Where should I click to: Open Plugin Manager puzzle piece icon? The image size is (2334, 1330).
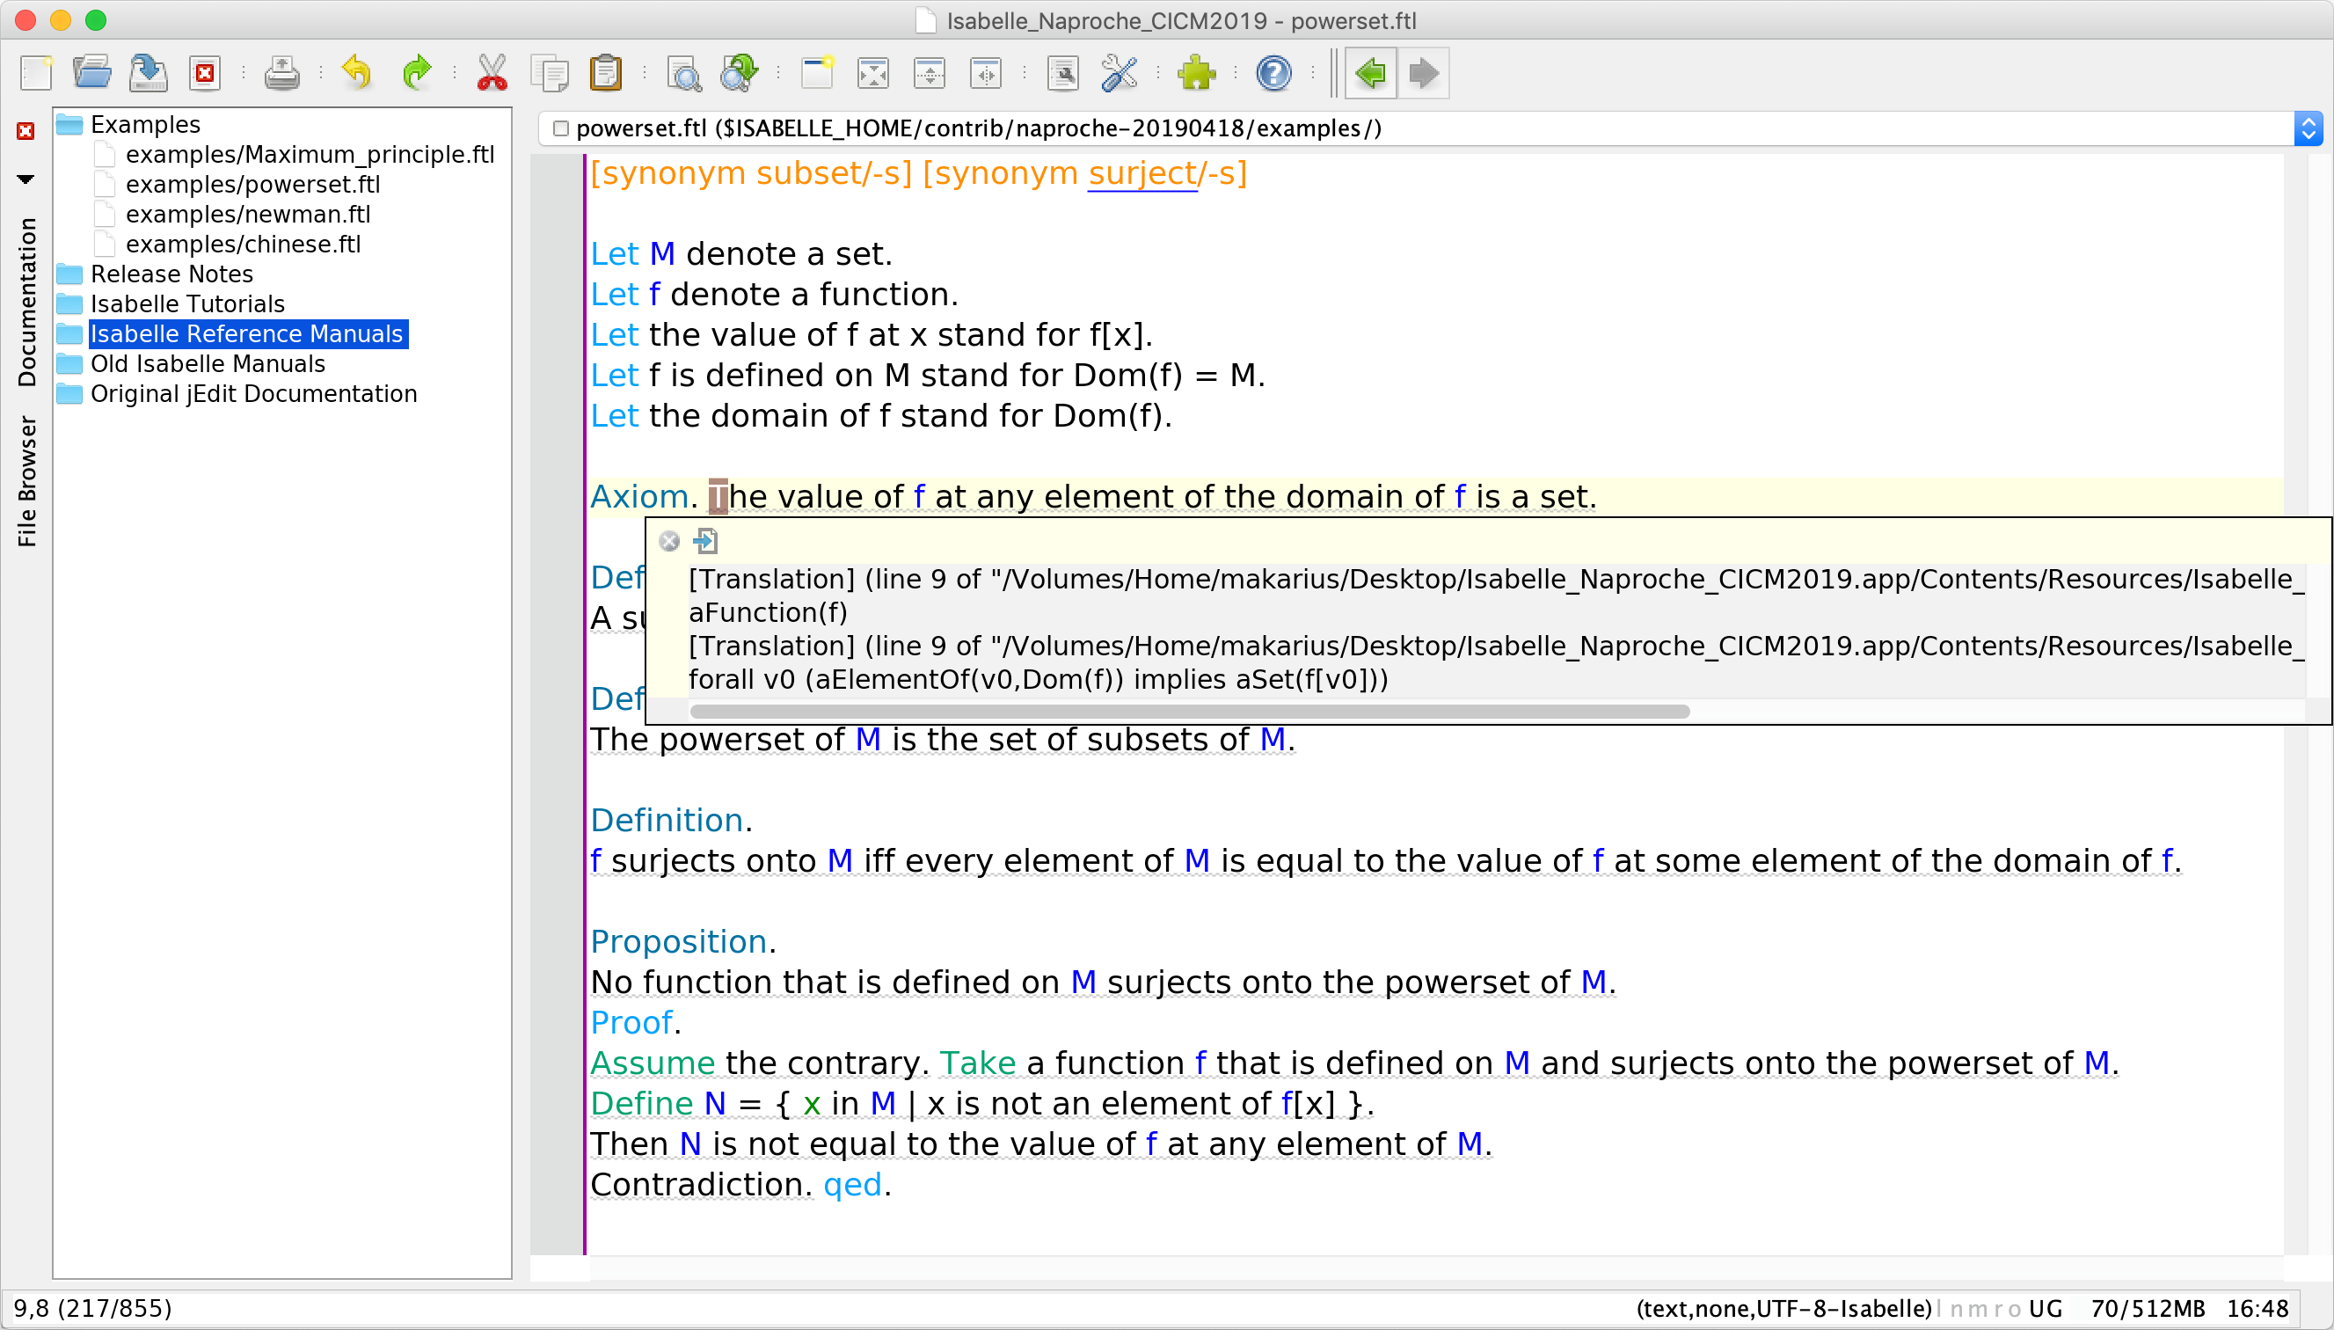coord(1196,72)
